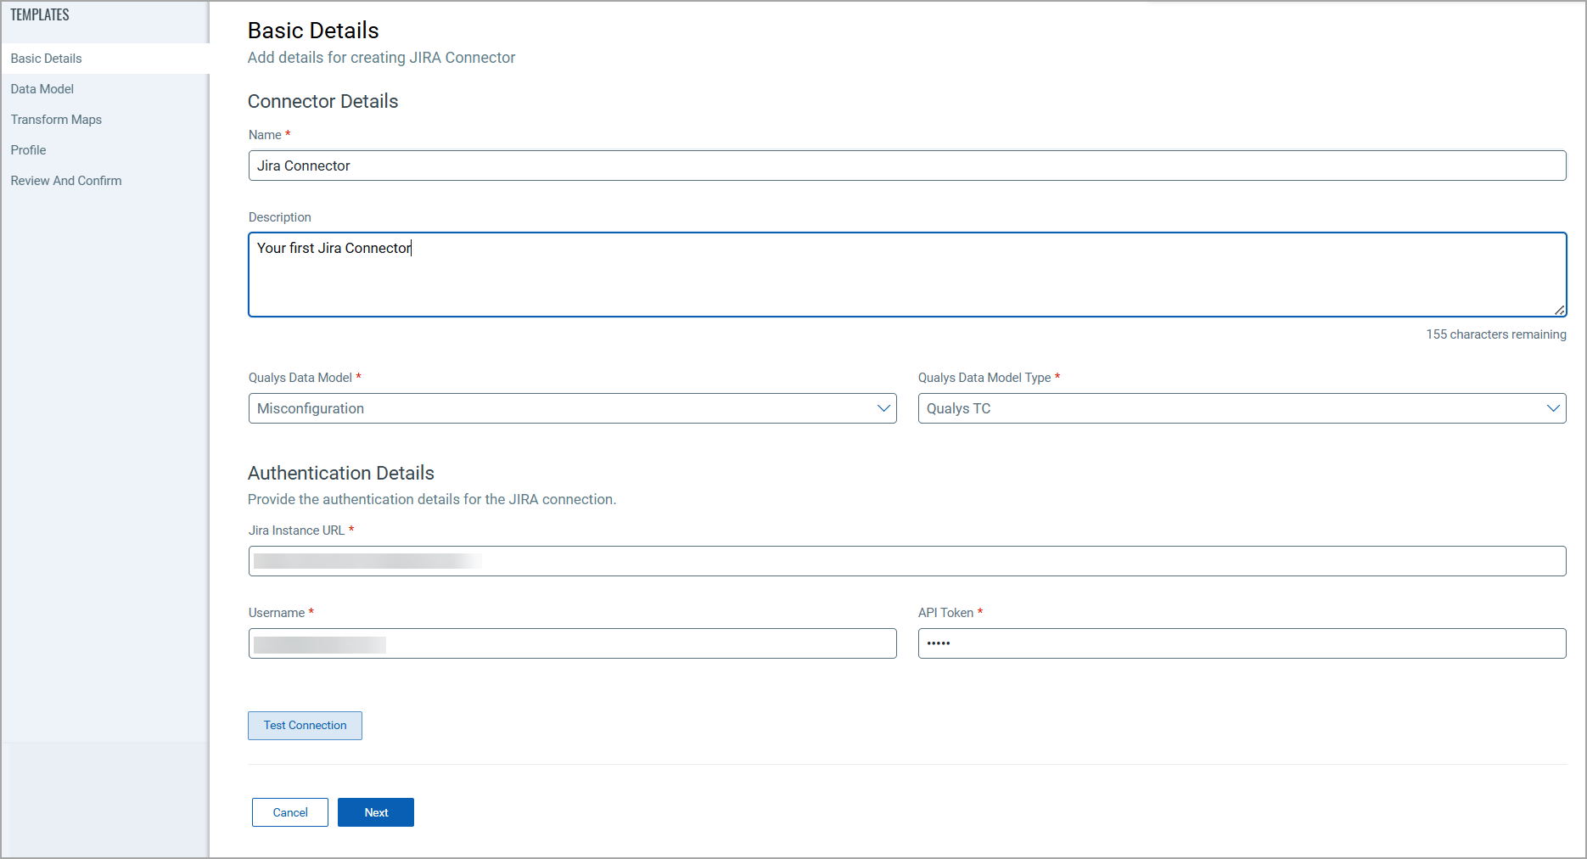Grab the Description textarea resize handle
This screenshot has height=859, width=1587.
[x=1560, y=310]
